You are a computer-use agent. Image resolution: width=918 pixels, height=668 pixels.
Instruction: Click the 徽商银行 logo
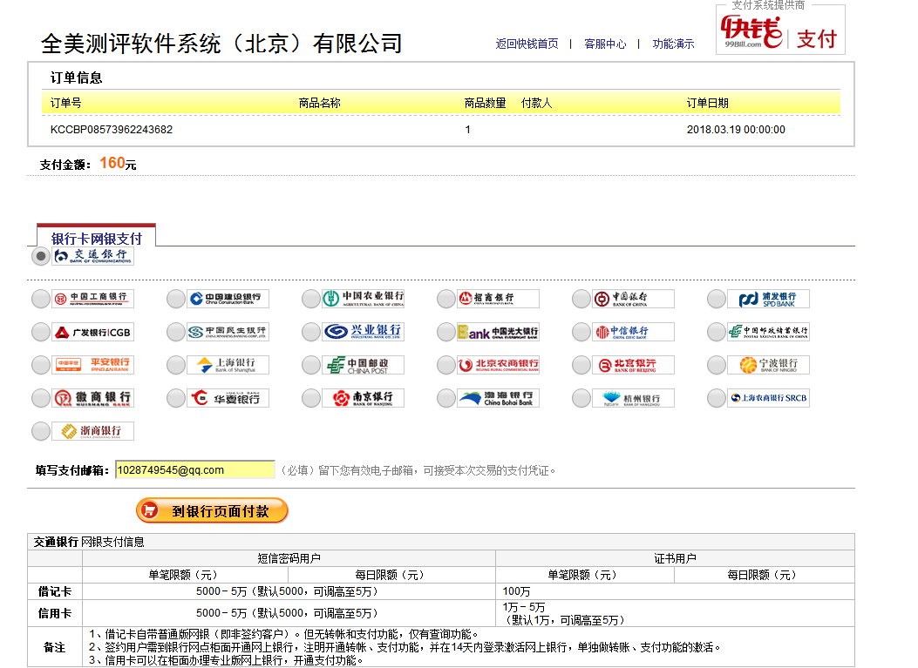pyautogui.click(x=92, y=398)
